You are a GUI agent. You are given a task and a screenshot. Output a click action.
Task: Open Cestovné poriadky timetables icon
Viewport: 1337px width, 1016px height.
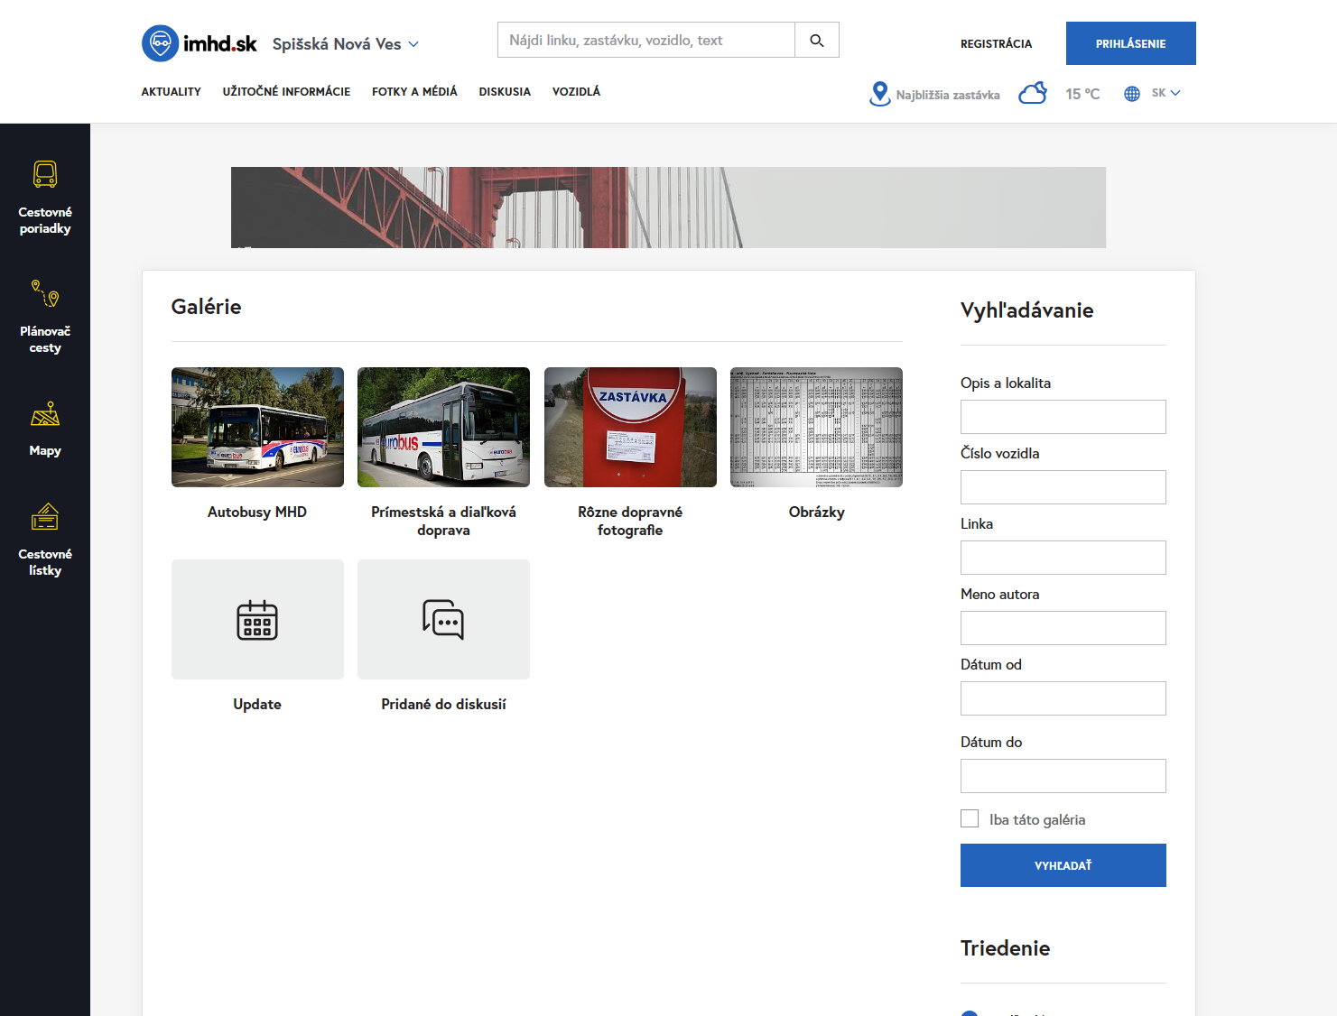coord(45,174)
